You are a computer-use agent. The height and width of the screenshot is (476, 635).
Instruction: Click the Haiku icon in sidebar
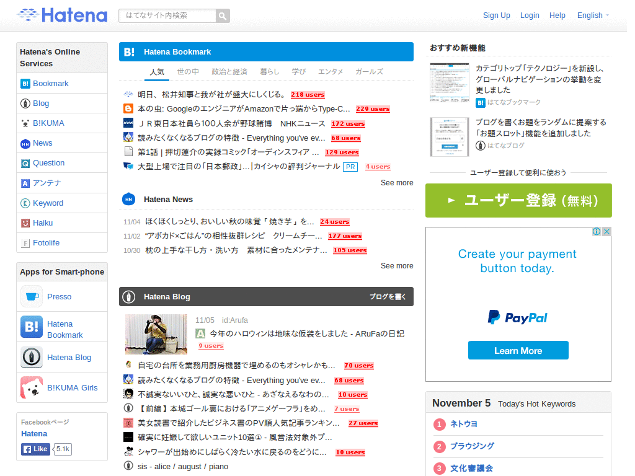pos(25,223)
